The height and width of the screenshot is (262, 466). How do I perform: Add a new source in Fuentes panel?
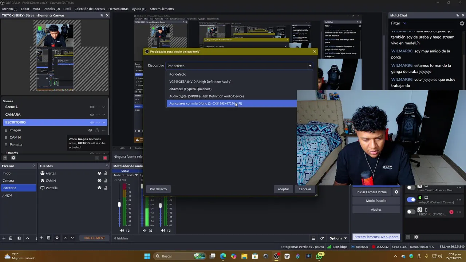pos(42,238)
